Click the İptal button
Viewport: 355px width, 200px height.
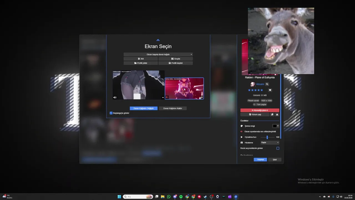pyautogui.click(x=275, y=160)
